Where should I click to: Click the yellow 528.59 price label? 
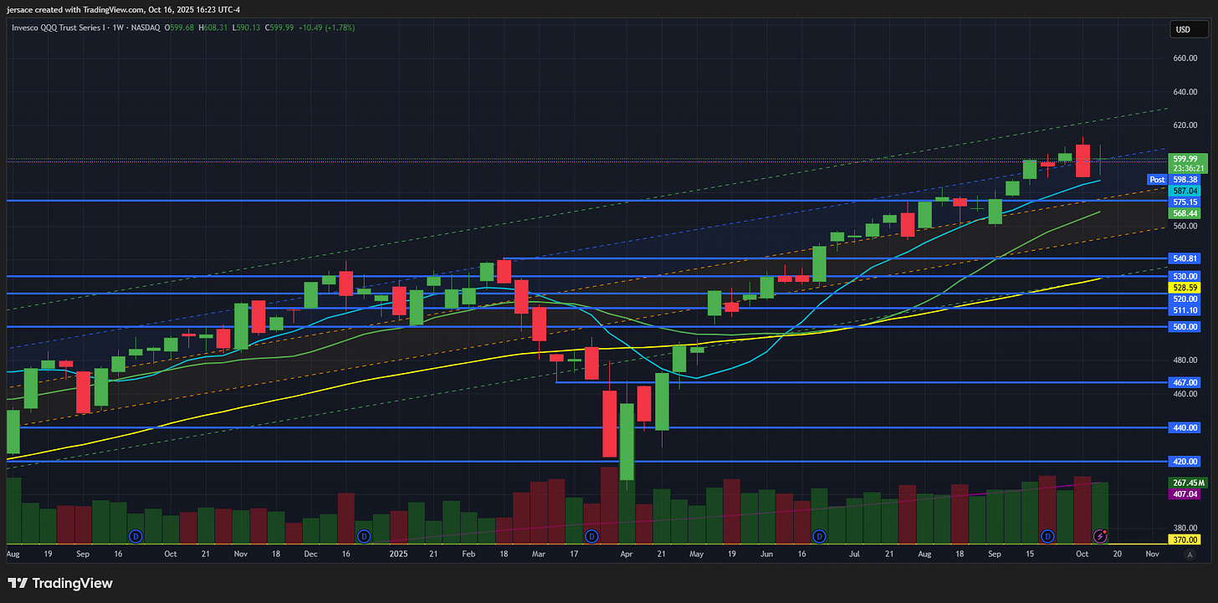[1185, 287]
